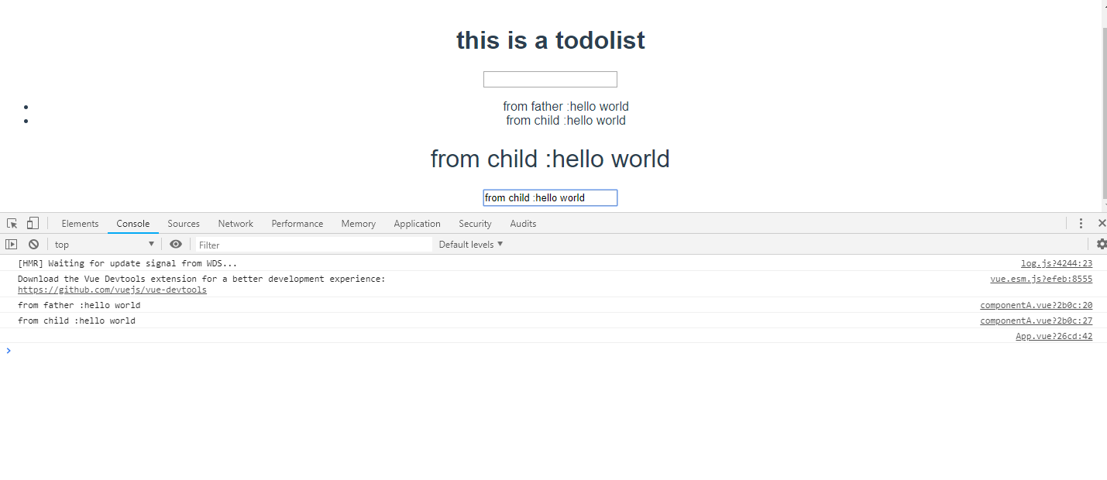
Task: Select console log 'from father :hello world'
Action: 79,305
